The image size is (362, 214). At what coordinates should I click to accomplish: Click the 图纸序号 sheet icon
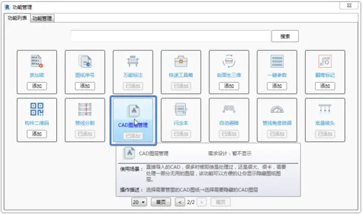85,61
